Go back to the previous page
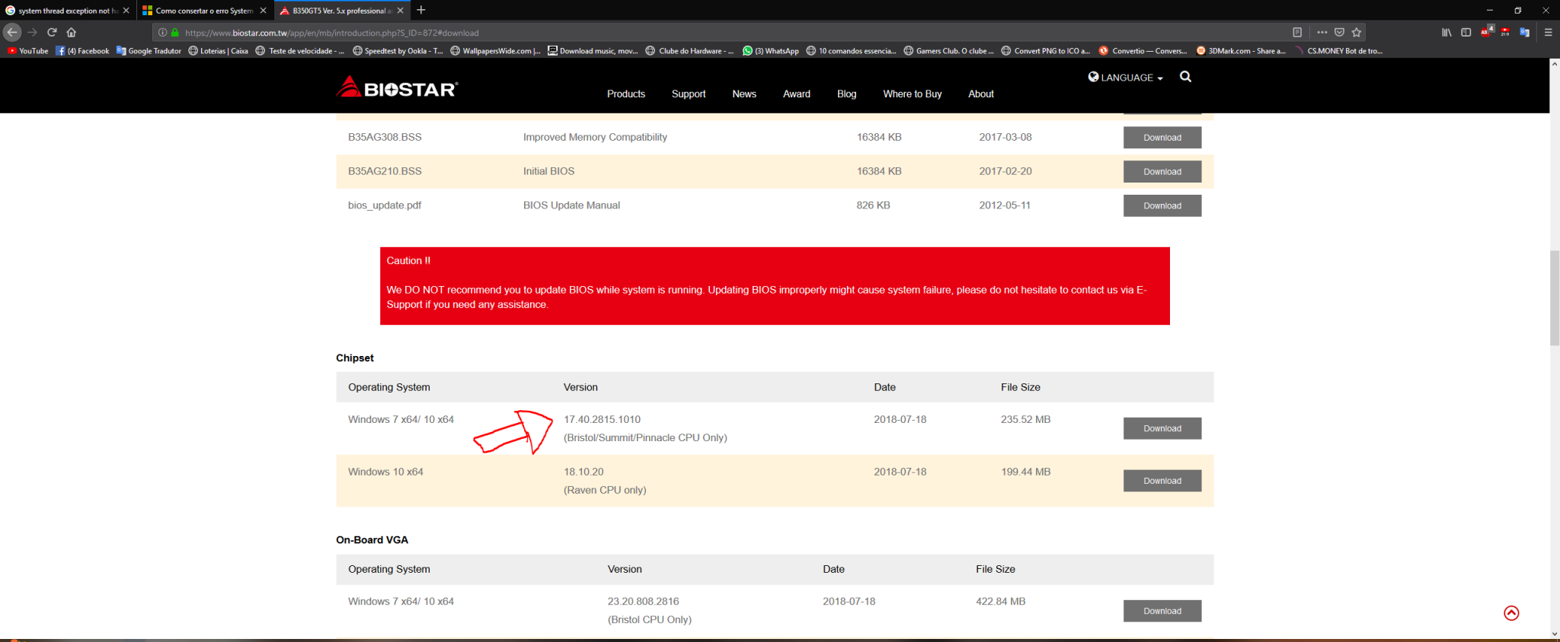The height and width of the screenshot is (642, 1560). (x=12, y=33)
